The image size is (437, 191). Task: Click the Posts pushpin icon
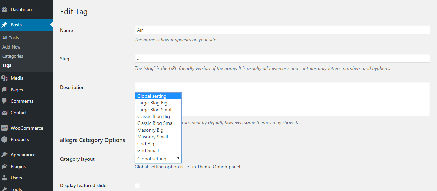pos(4,25)
